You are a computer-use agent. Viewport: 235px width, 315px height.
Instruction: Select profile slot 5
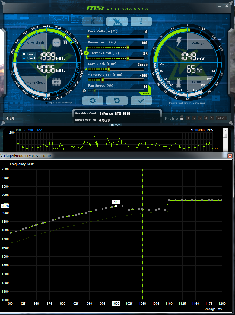click(212, 118)
